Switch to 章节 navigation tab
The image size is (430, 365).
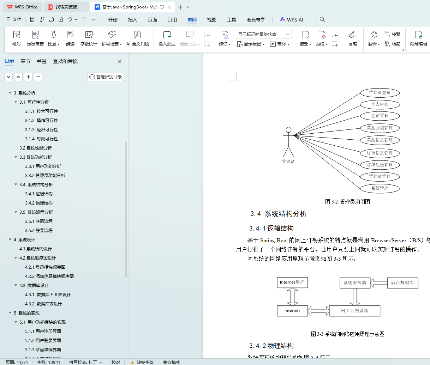click(25, 61)
